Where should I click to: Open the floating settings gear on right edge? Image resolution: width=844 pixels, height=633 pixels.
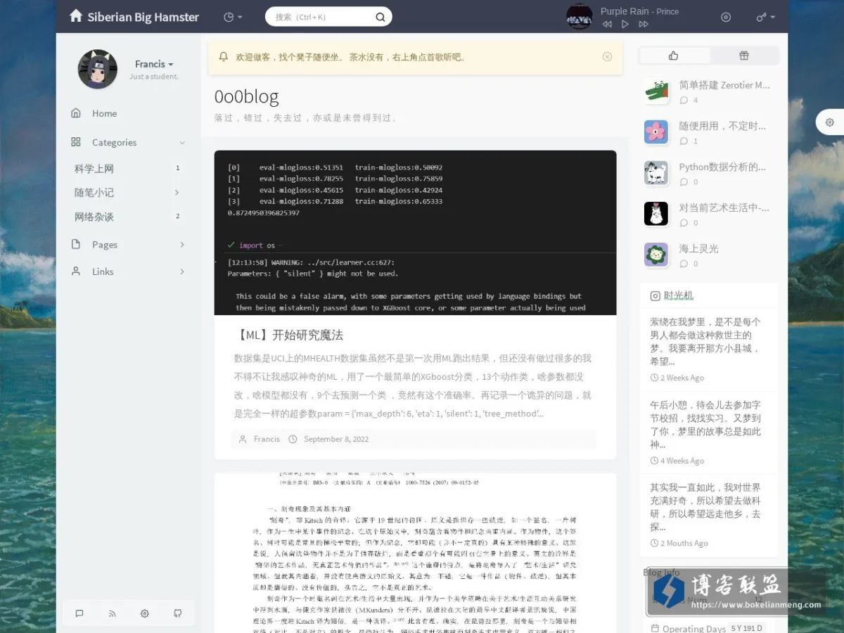(x=830, y=122)
